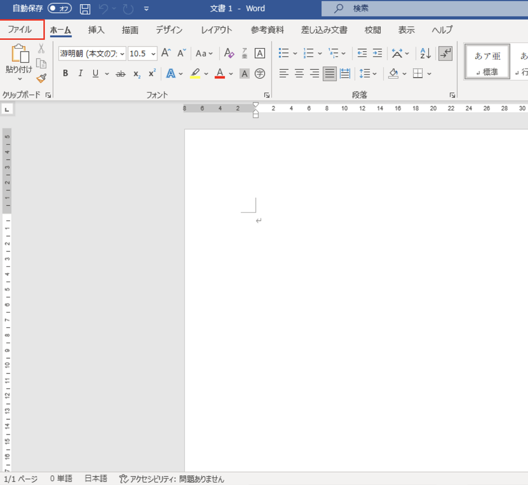This screenshot has height=485, width=528.
Task: Apply superscript formatting
Action: pyautogui.click(x=152, y=73)
